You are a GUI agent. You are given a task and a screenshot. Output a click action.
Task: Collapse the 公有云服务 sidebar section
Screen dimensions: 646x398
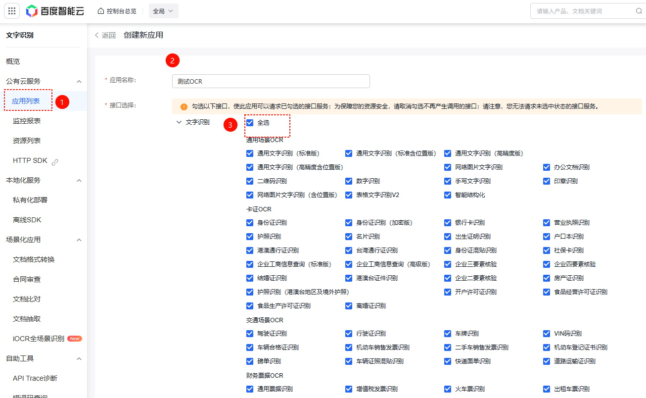(x=79, y=81)
